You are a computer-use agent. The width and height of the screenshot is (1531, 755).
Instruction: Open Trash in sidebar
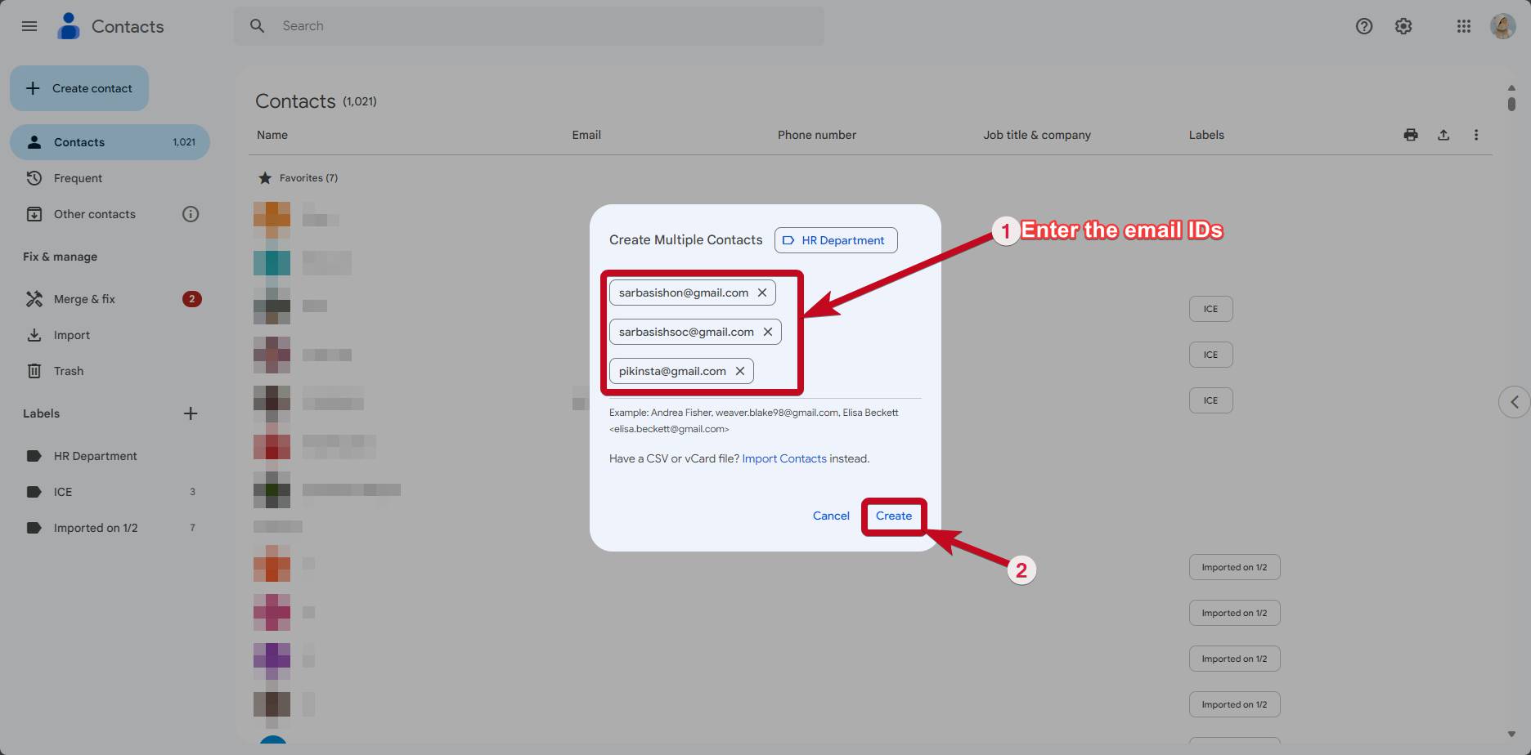click(x=110, y=371)
